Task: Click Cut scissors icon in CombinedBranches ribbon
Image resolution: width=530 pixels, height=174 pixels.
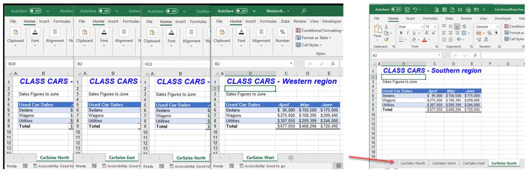Action: click(386, 27)
